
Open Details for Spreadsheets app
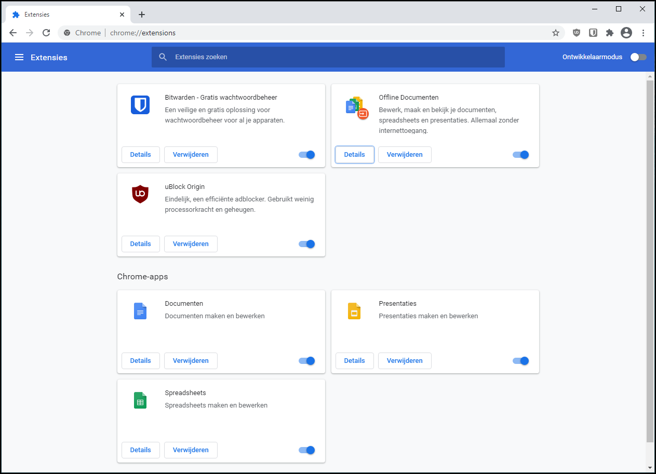tap(141, 450)
